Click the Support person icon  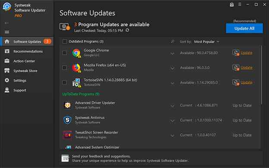click(7, 90)
